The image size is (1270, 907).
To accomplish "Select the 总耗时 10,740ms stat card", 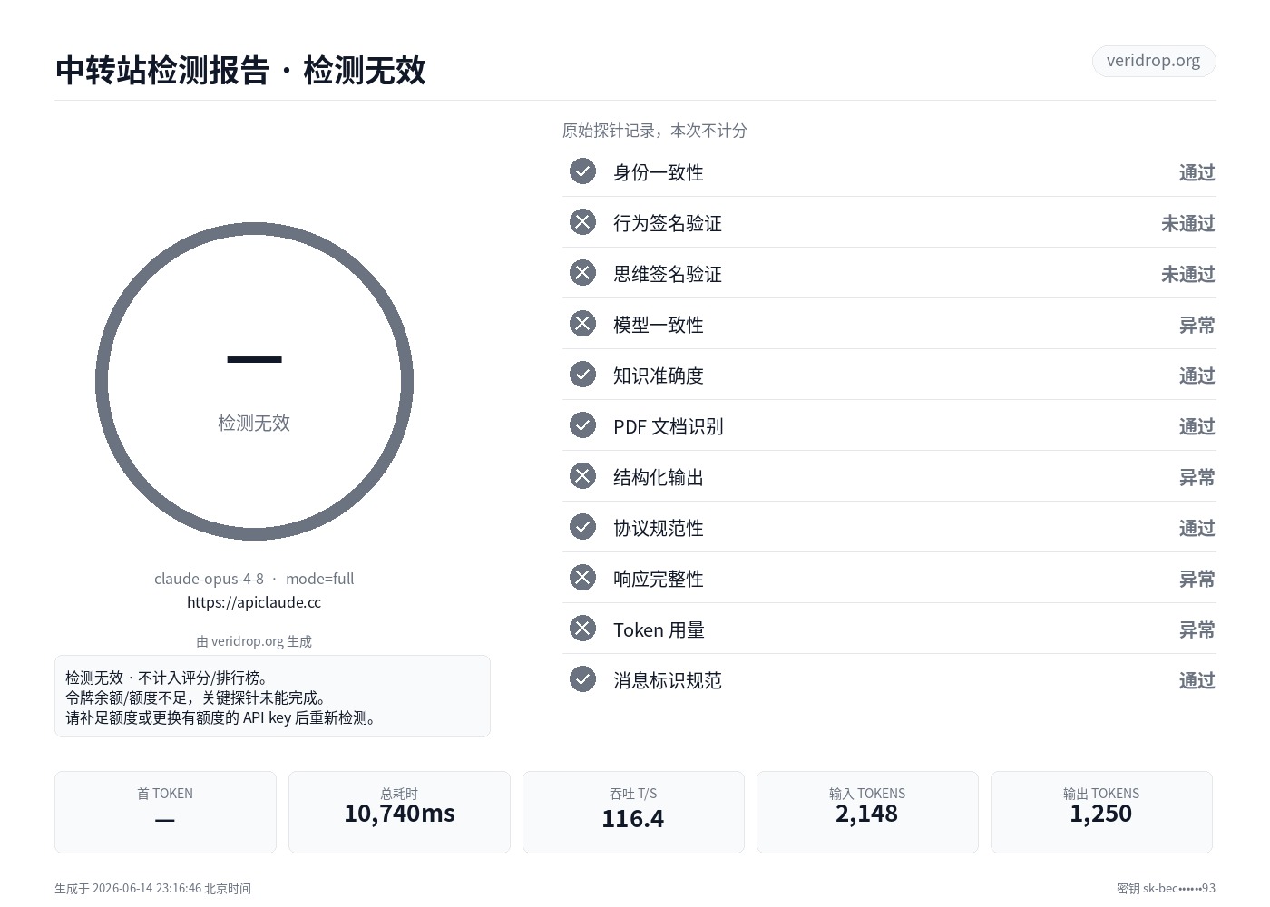I will coord(399,812).
